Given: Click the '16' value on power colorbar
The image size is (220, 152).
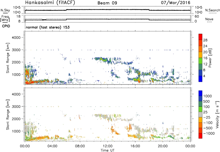Looking at the screenshot, I should click(x=205, y=58).
